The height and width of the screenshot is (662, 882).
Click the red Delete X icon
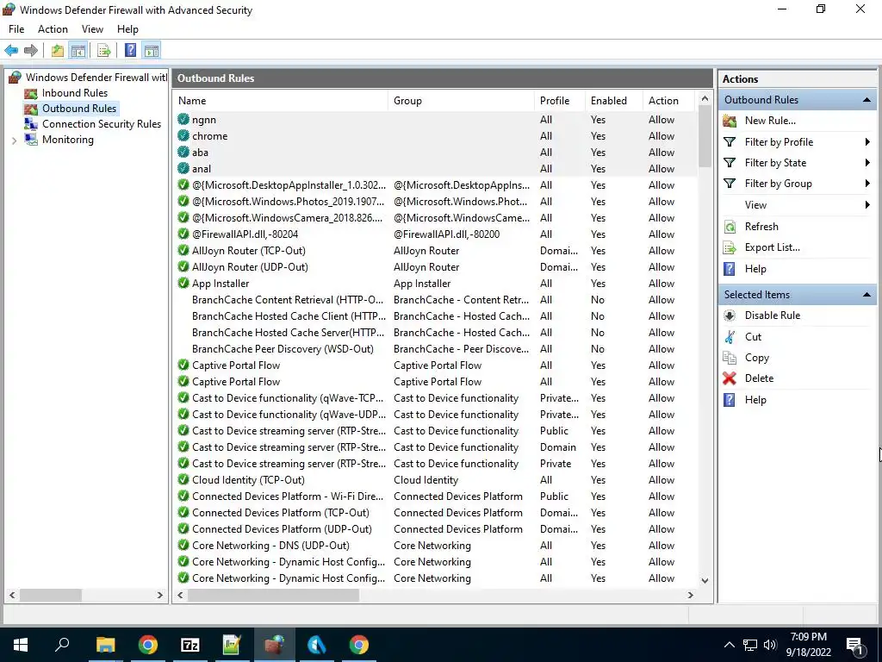730,378
